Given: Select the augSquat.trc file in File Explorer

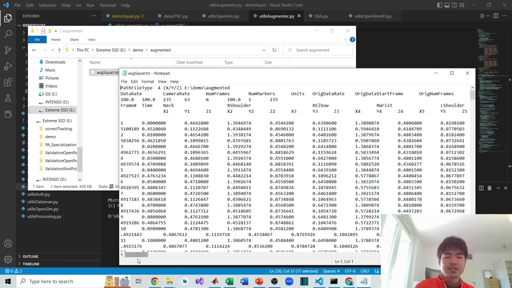Looking at the screenshot, I should 104,72.
